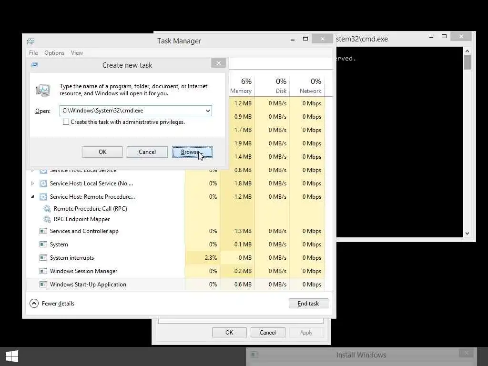Click the Fewer details arrow icon
Viewport: 488px width, 366px height.
34,304
